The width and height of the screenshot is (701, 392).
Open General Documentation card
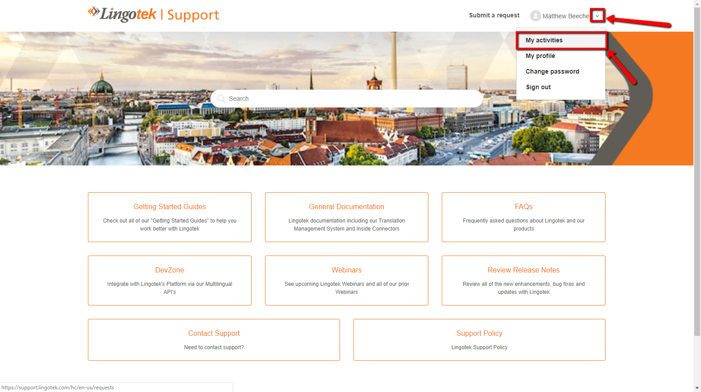point(347,217)
